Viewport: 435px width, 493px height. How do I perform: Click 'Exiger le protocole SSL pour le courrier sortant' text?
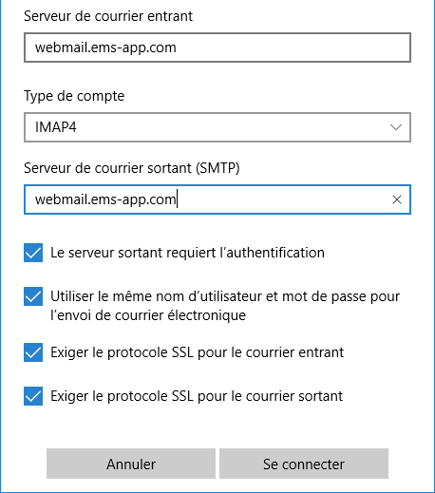197,396
